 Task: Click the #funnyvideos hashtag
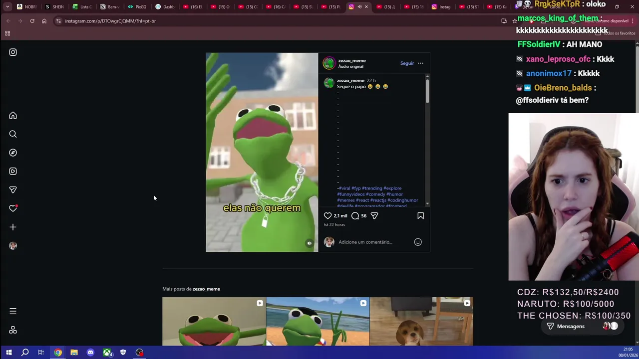point(351,194)
